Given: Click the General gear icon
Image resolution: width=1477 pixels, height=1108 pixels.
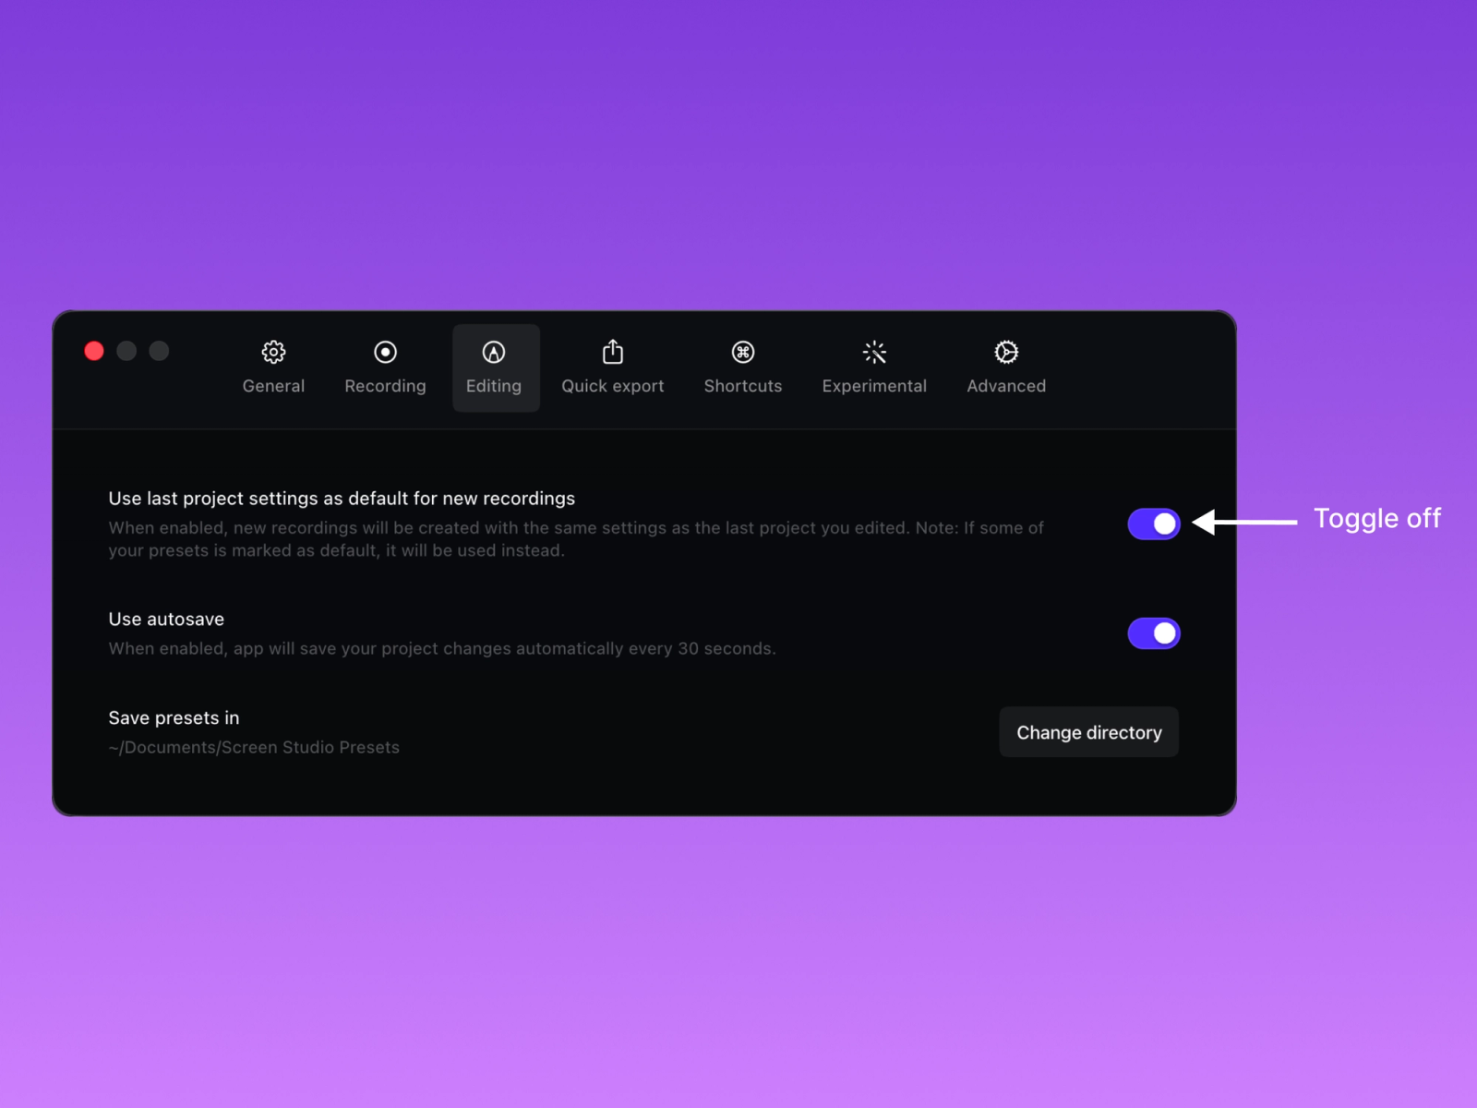Looking at the screenshot, I should (x=273, y=352).
